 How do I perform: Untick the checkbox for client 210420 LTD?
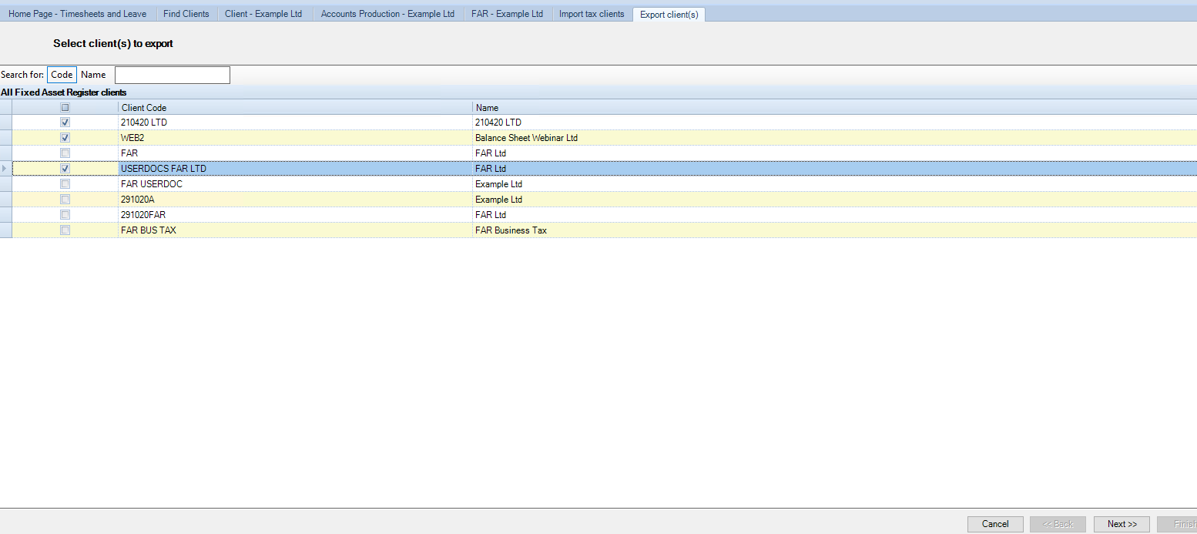(x=65, y=123)
